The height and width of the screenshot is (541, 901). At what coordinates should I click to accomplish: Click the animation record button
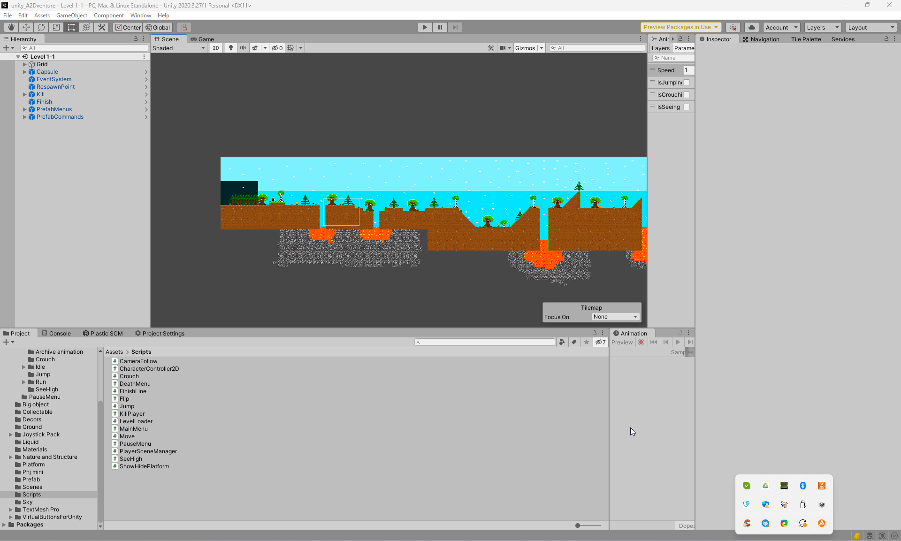click(641, 343)
